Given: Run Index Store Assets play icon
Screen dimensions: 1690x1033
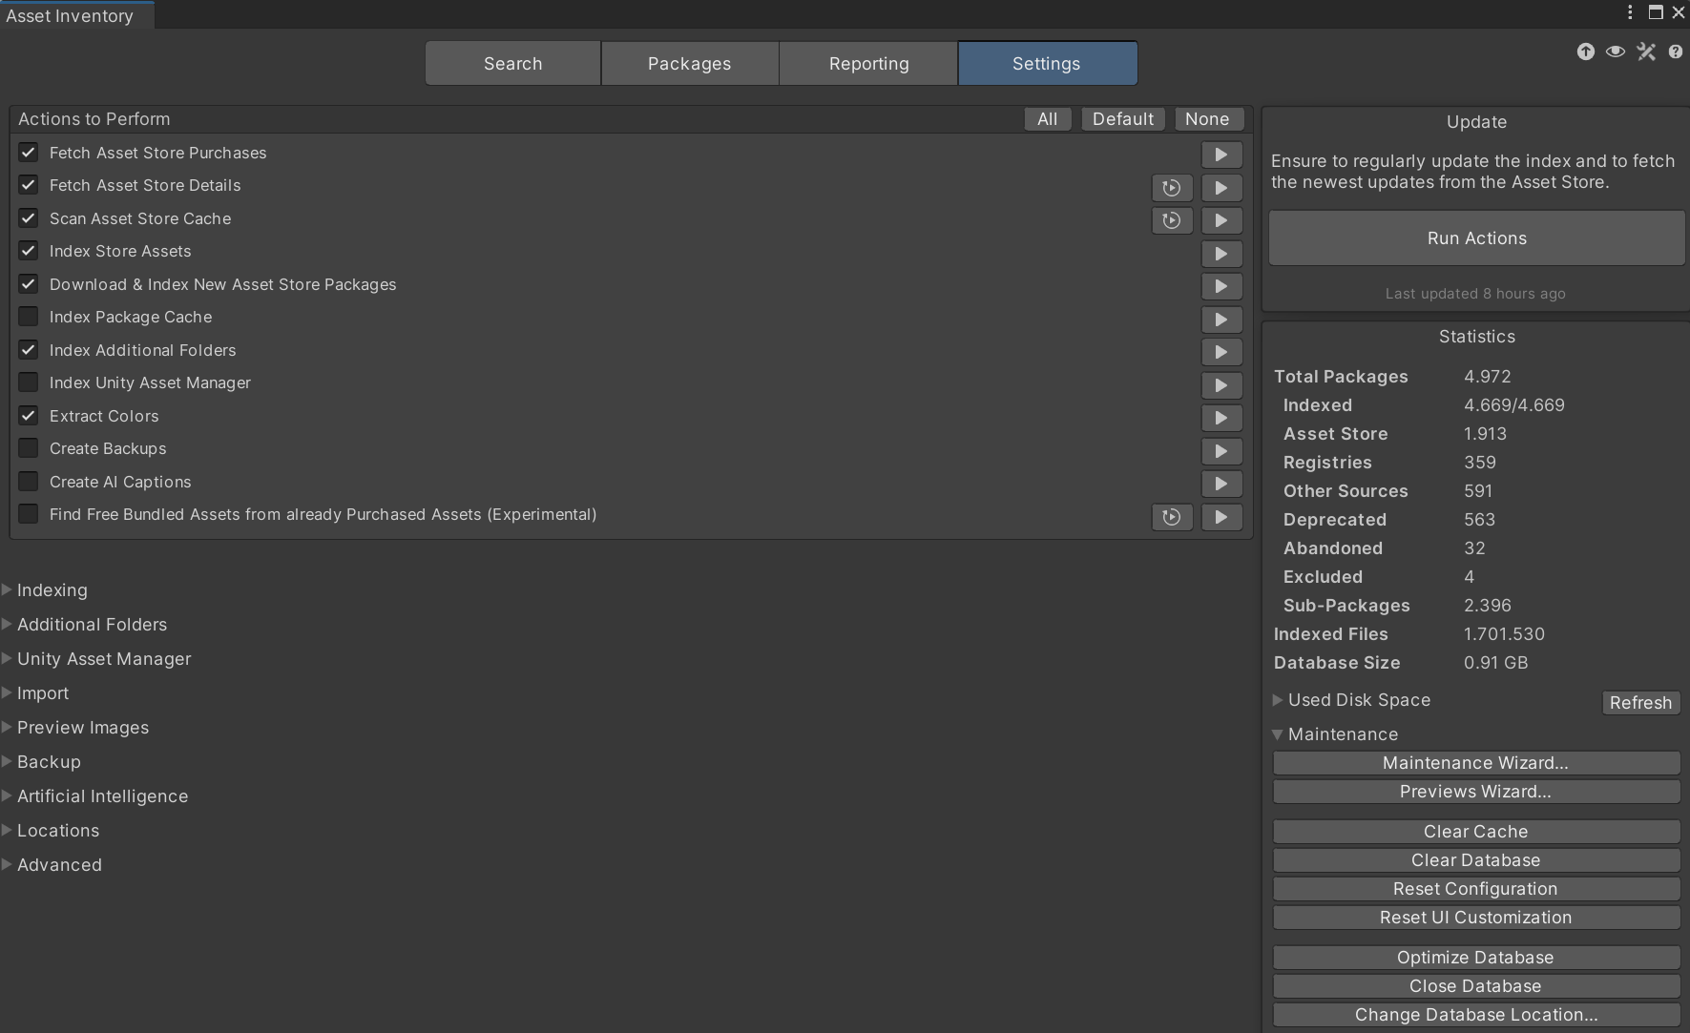Looking at the screenshot, I should 1221,254.
